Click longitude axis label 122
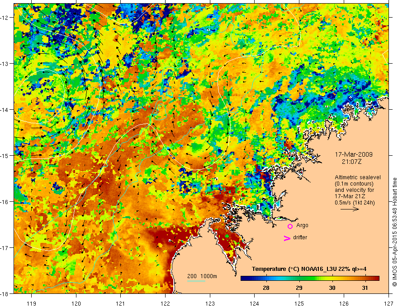The width and height of the screenshot is (398, 307). [x=165, y=303]
